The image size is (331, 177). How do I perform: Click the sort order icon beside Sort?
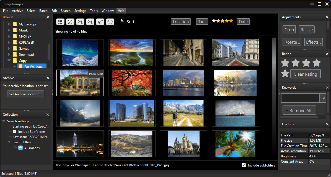coord(122,21)
